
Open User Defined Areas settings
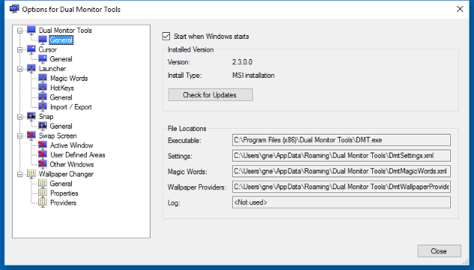(x=77, y=155)
